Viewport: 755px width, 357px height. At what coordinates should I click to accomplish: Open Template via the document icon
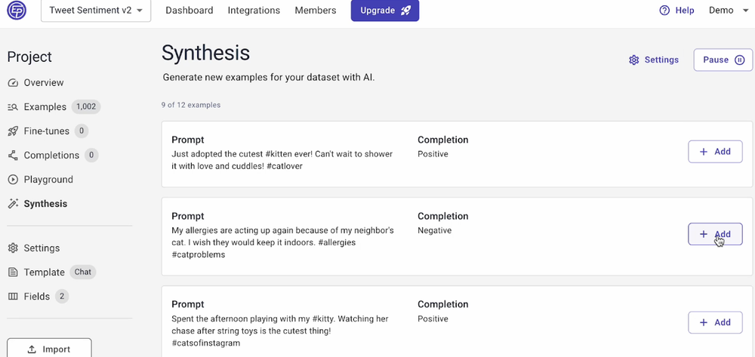13,272
